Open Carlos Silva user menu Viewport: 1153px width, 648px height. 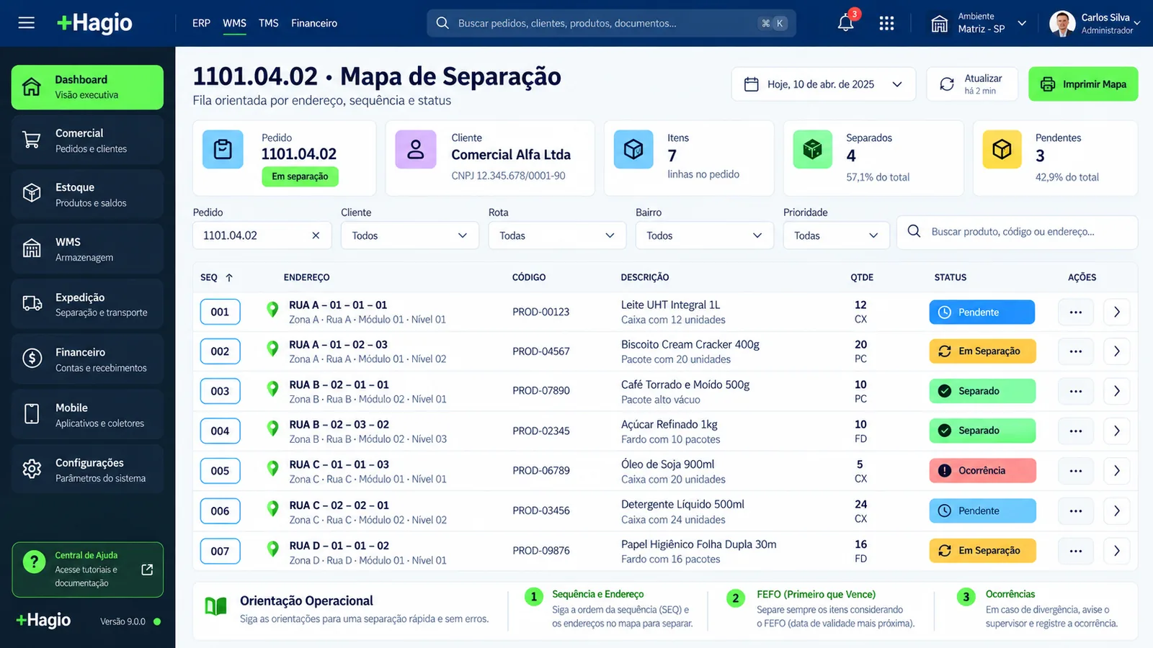(1094, 23)
